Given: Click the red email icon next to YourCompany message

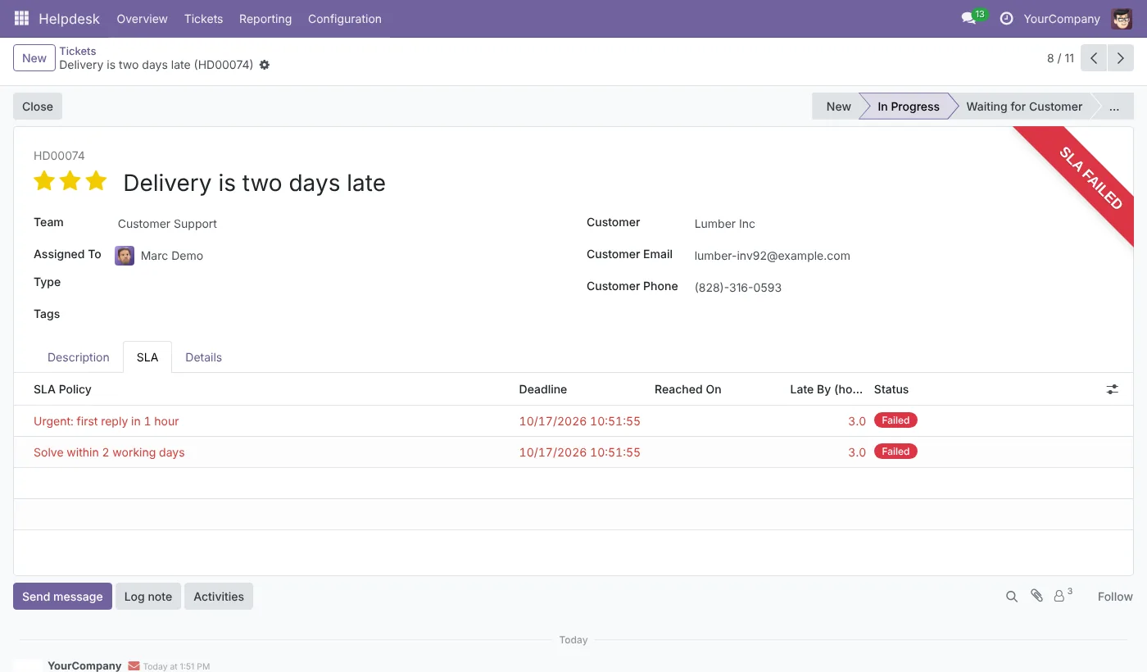Looking at the screenshot, I should [x=134, y=666].
